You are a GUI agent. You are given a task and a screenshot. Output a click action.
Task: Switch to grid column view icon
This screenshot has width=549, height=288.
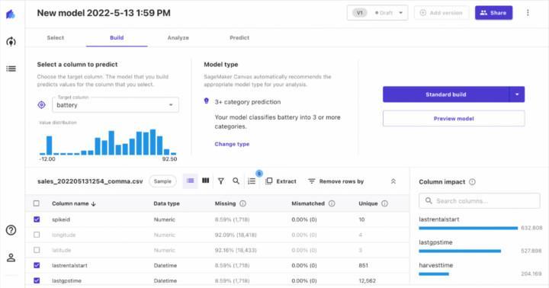pyautogui.click(x=206, y=181)
